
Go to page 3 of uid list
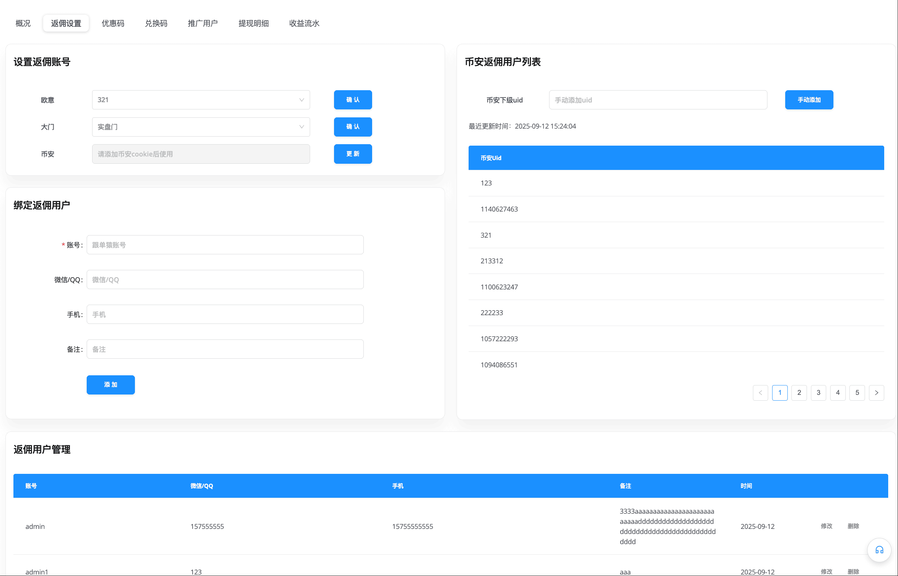818,393
